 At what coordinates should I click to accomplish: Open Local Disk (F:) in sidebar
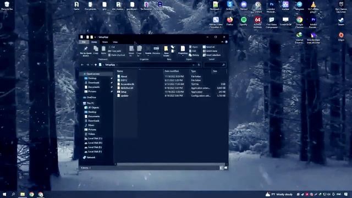(93, 152)
